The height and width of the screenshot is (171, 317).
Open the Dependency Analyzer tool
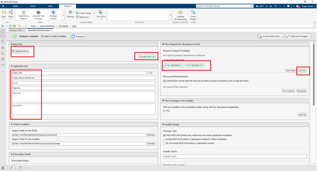tap(24, 15)
